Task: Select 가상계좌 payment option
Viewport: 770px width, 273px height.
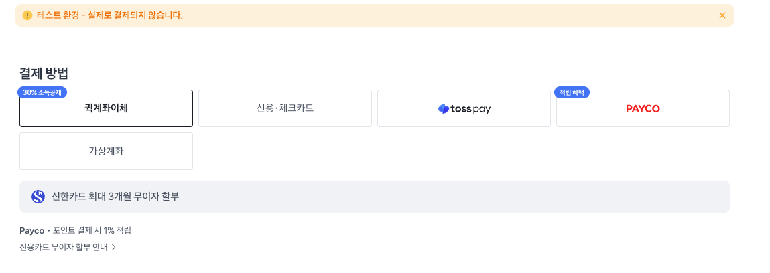Action: point(106,151)
